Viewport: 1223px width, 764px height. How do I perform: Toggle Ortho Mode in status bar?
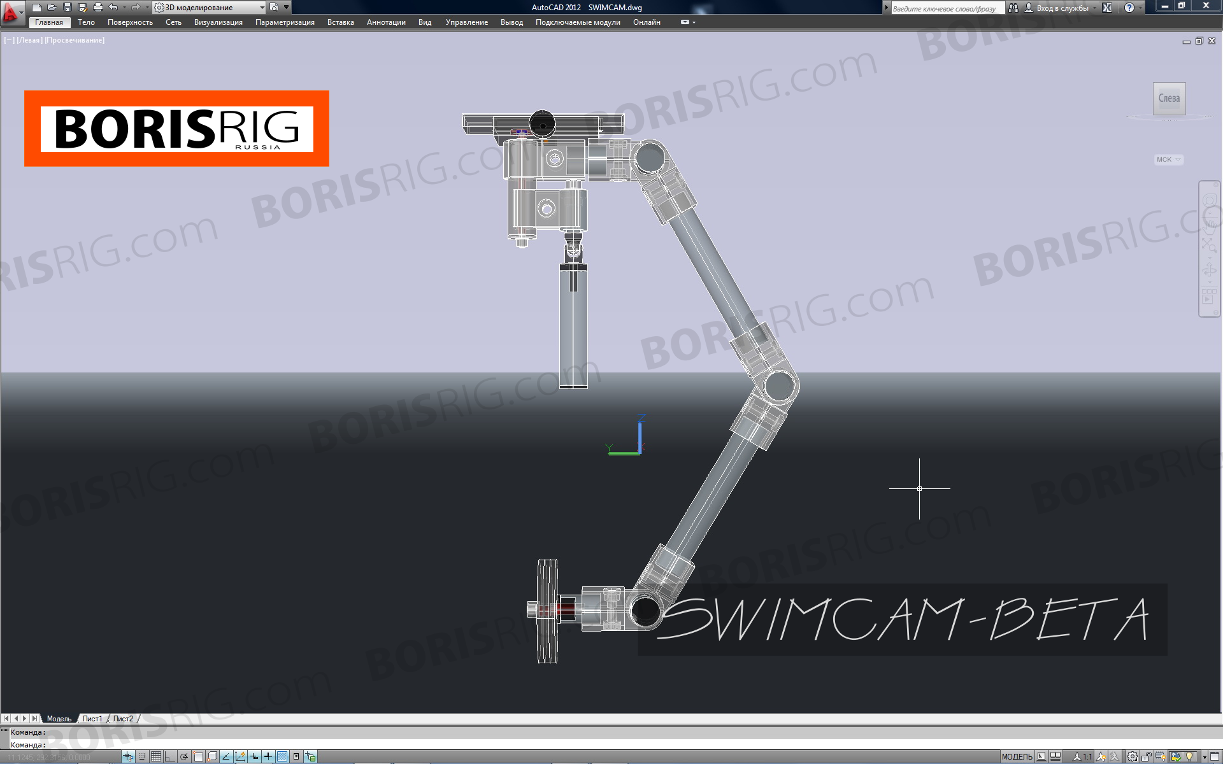point(170,757)
